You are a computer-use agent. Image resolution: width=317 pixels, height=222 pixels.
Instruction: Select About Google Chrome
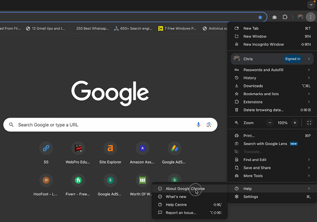click(x=190, y=189)
